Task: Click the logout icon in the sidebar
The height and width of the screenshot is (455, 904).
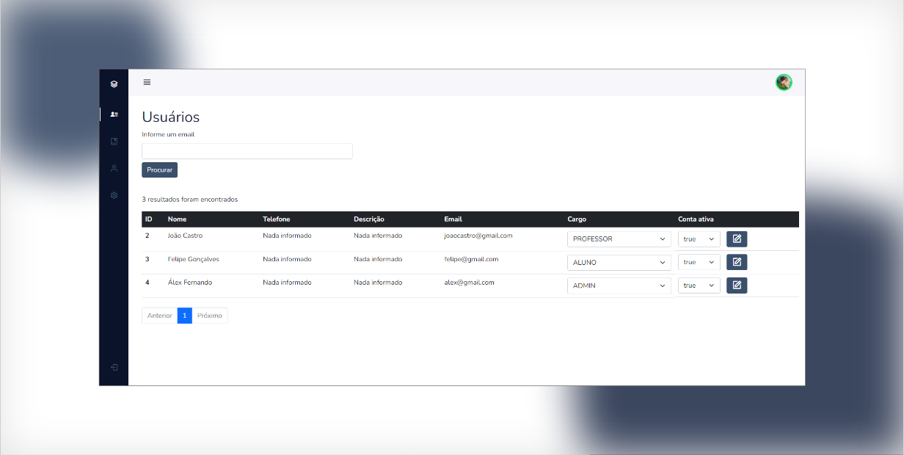Action: tap(114, 367)
